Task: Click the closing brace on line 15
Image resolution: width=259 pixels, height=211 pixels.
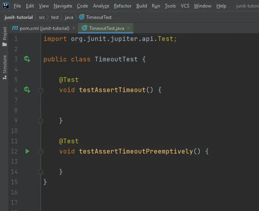Action: pos(45,182)
